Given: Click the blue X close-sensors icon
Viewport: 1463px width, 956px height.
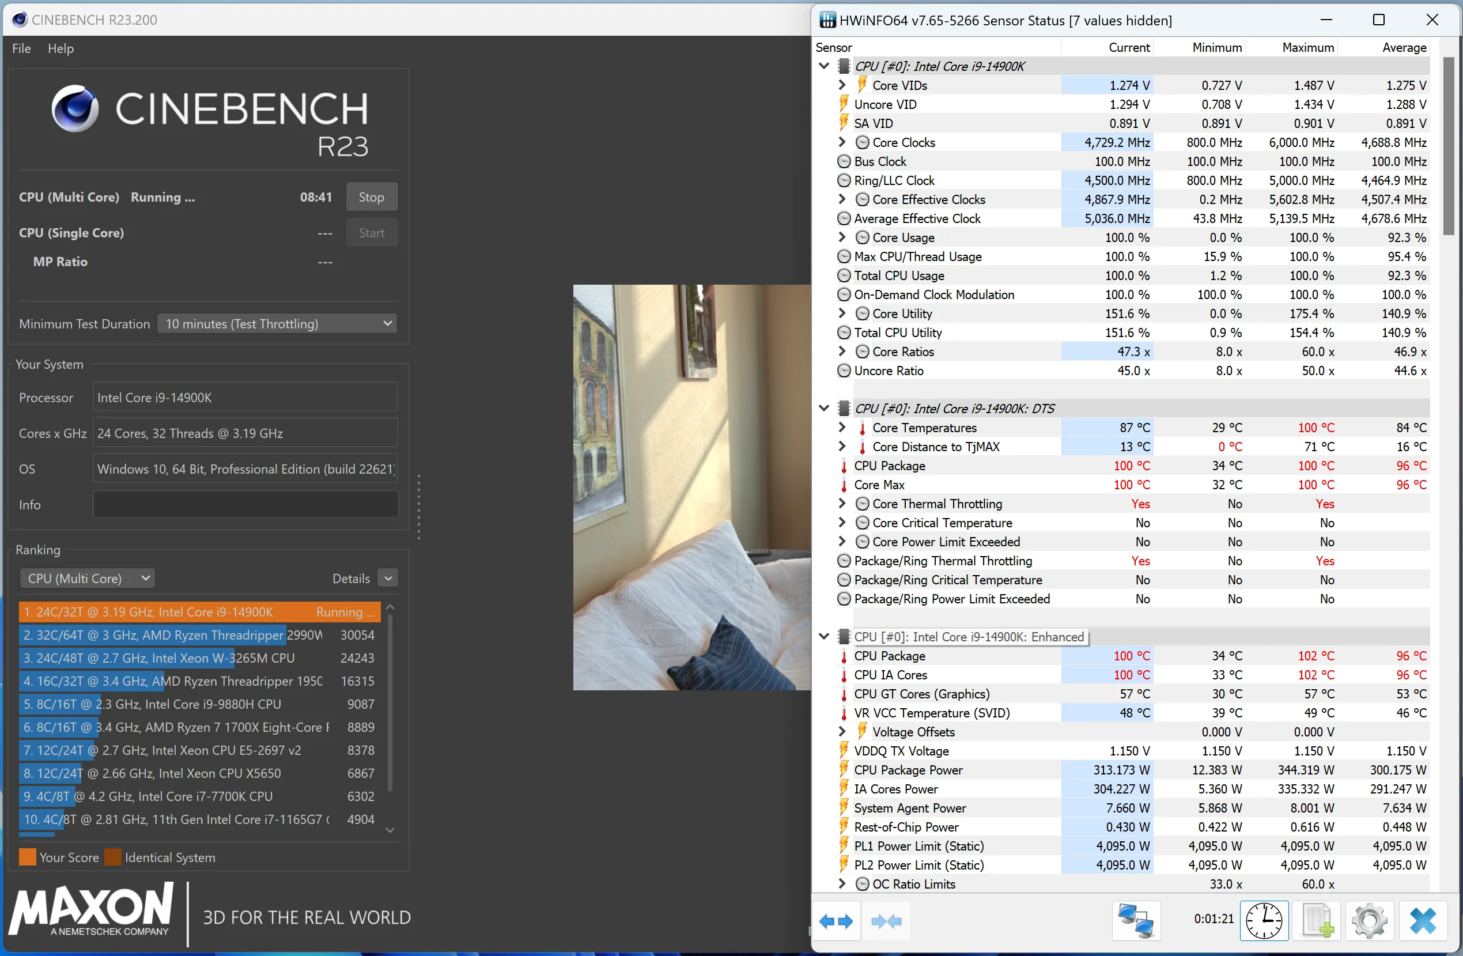Looking at the screenshot, I should [x=1423, y=921].
